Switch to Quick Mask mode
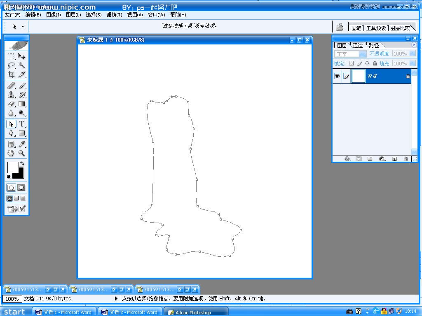422x316 pixels. coord(21,187)
